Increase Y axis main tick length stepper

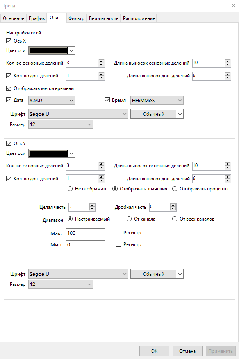pos(227,164)
